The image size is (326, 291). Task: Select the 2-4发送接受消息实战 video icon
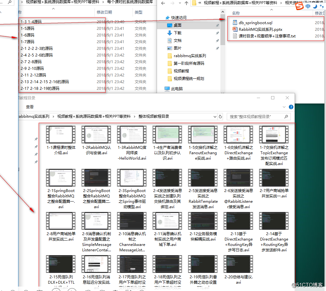point(167,178)
